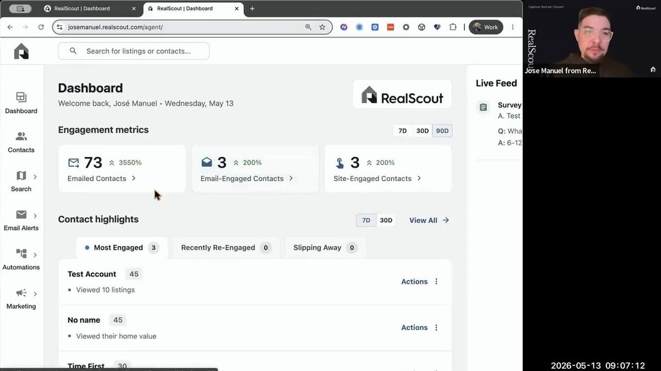Click the Email-Engaged Contacts open-envelope icon
This screenshot has width=661, height=371.
(x=207, y=162)
